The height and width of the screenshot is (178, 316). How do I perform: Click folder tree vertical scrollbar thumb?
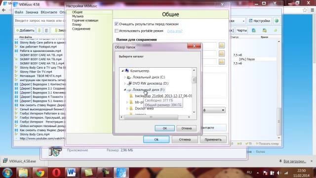(x=194, y=80)
